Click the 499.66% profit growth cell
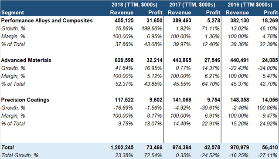 tap(152, 28)
